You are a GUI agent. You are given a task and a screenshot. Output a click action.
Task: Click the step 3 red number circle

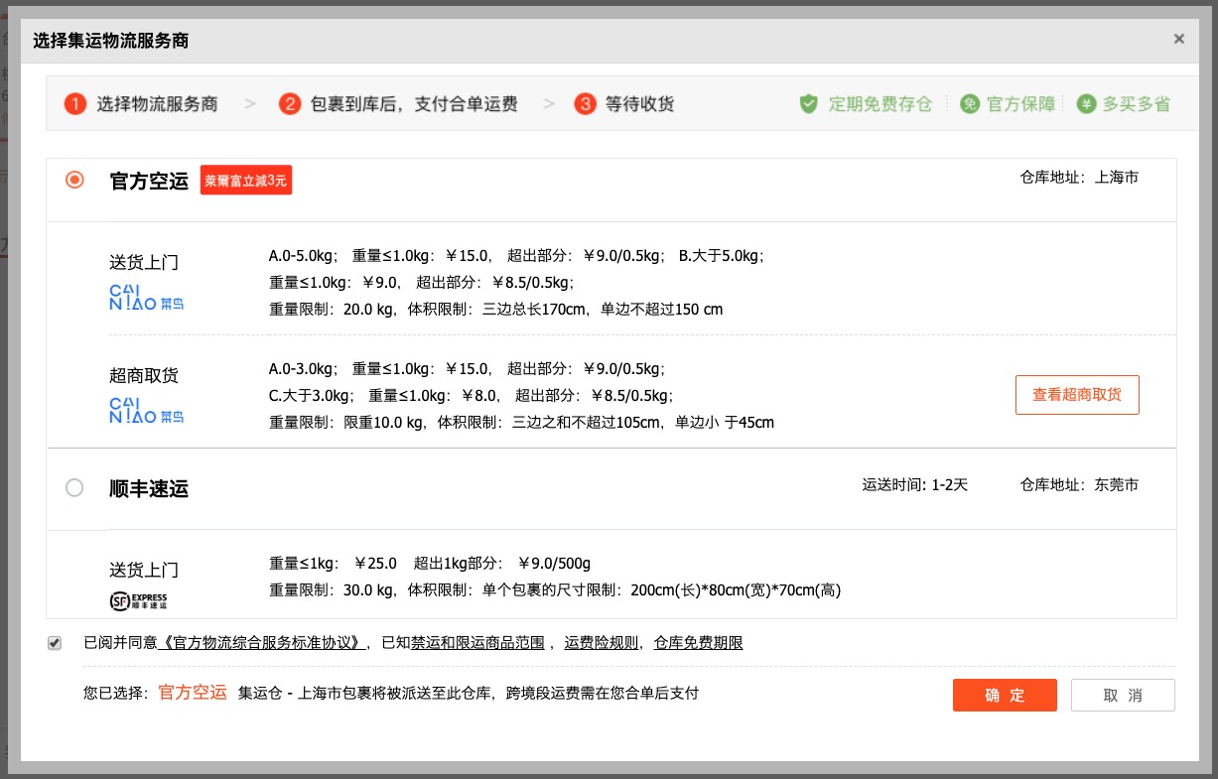click(x=585, y=104)
